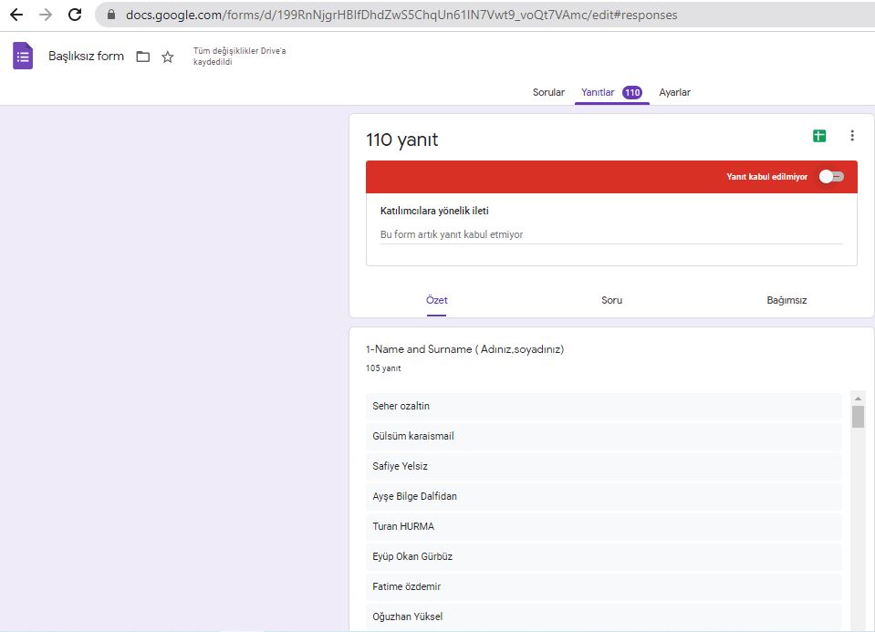Click the padlock site info icon
875x632 pixels.
[x=112, y=16]
